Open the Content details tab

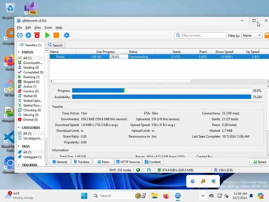pos(153,162)
